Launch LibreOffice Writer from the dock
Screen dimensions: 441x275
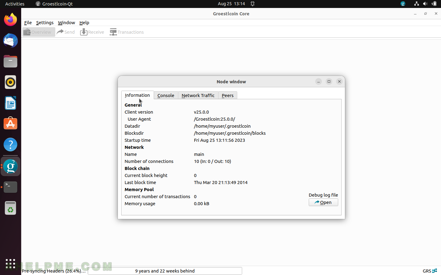[x=10, y=103]
